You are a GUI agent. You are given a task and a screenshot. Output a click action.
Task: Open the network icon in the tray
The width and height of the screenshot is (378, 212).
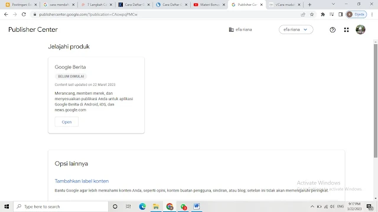coord(326,207)
